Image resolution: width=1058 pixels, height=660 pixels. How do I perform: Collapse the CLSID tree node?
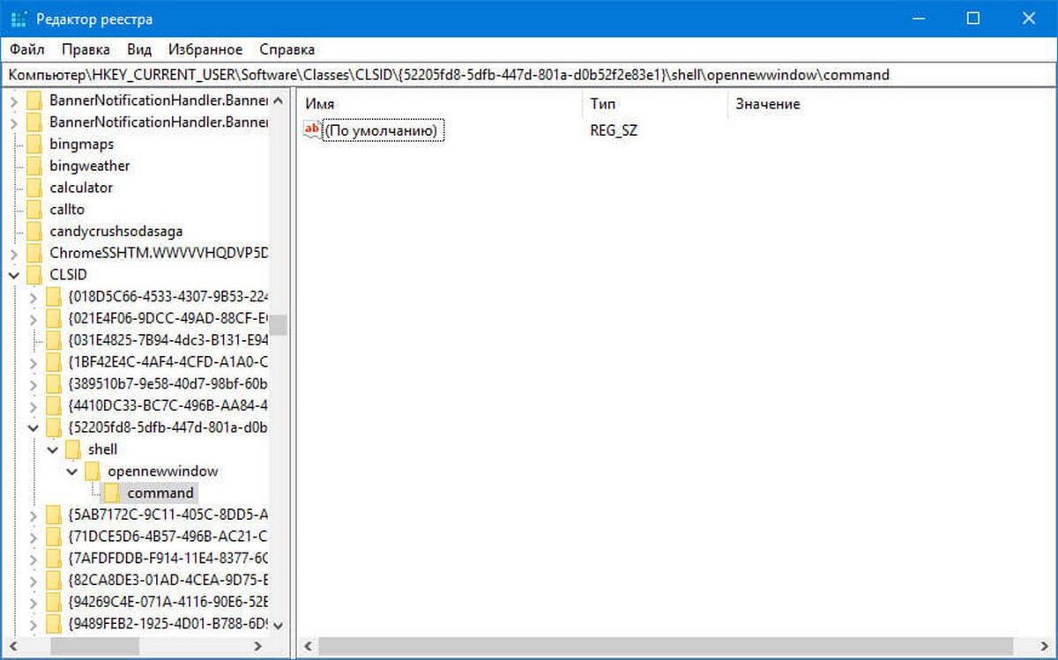point(14,275)
